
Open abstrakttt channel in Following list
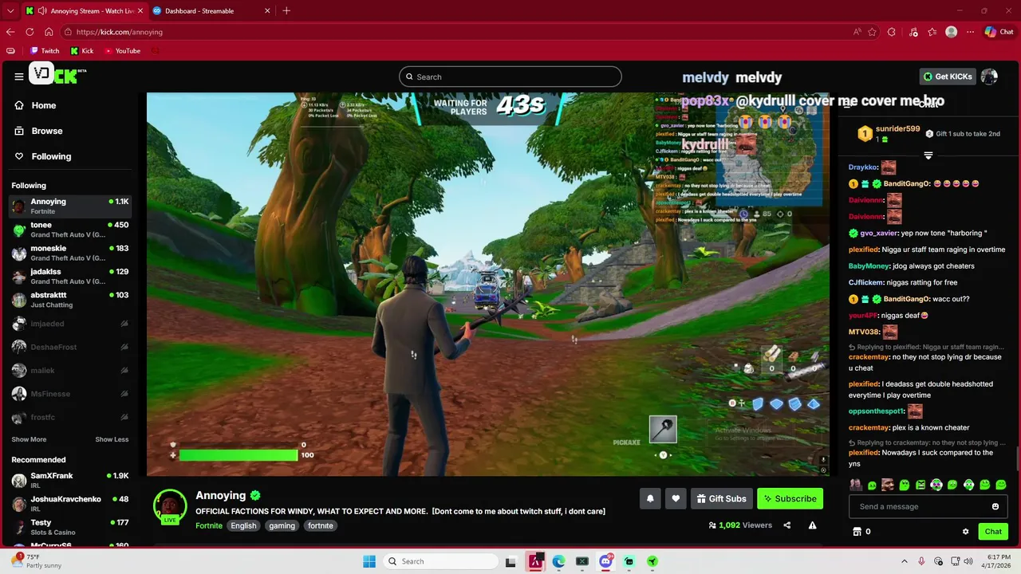[x=70, y=300]
